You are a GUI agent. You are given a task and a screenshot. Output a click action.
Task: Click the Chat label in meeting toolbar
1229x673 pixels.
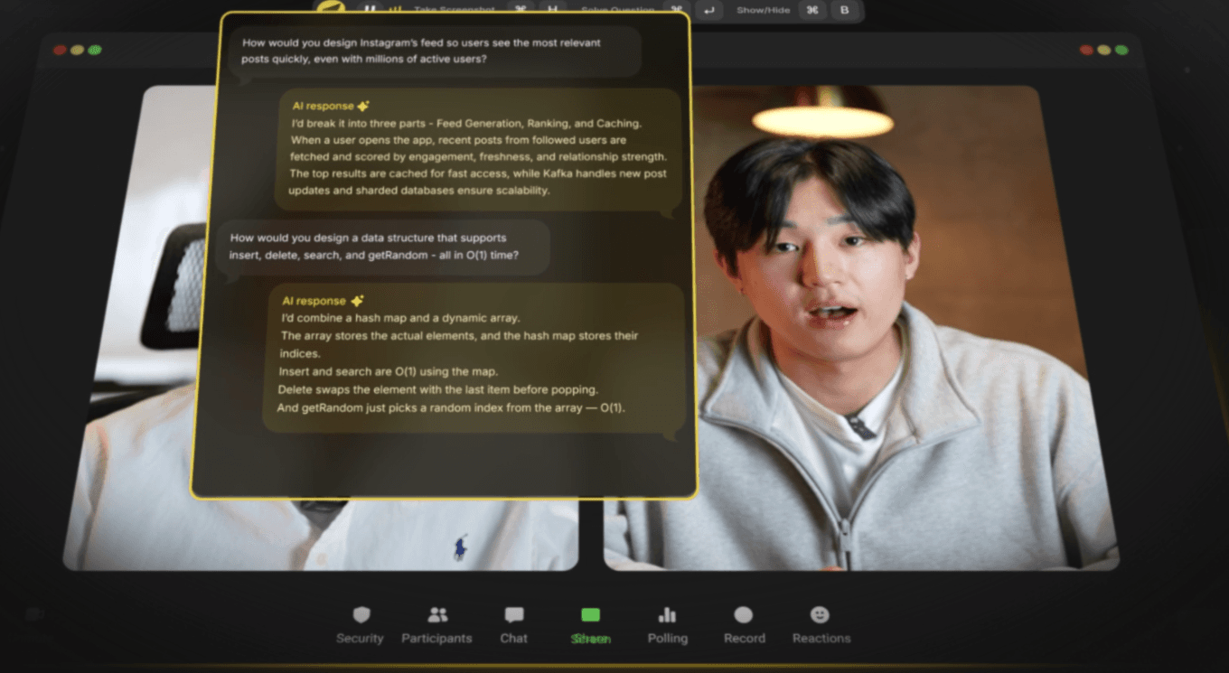coord(513,638)
